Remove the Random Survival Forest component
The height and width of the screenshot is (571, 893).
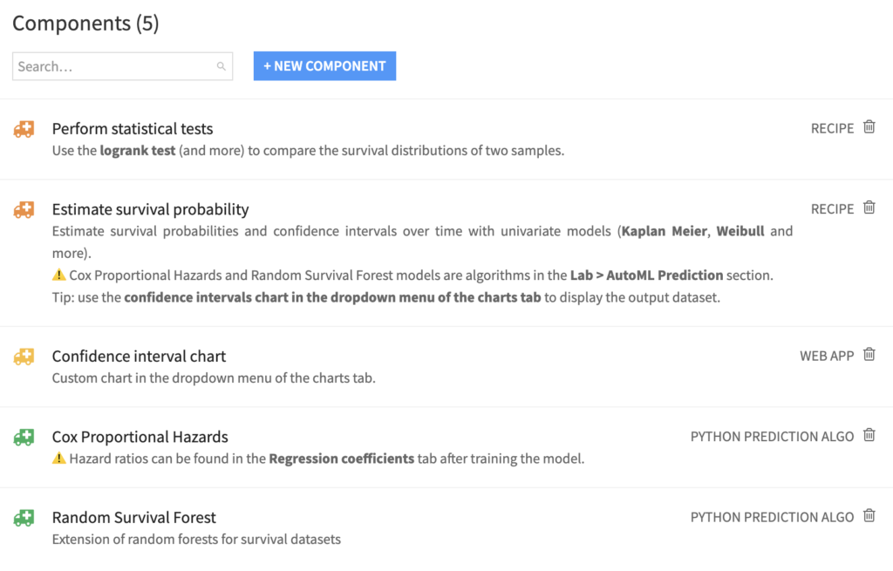point(869,515)
